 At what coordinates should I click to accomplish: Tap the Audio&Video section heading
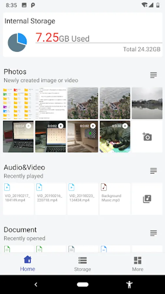[24, 167]
